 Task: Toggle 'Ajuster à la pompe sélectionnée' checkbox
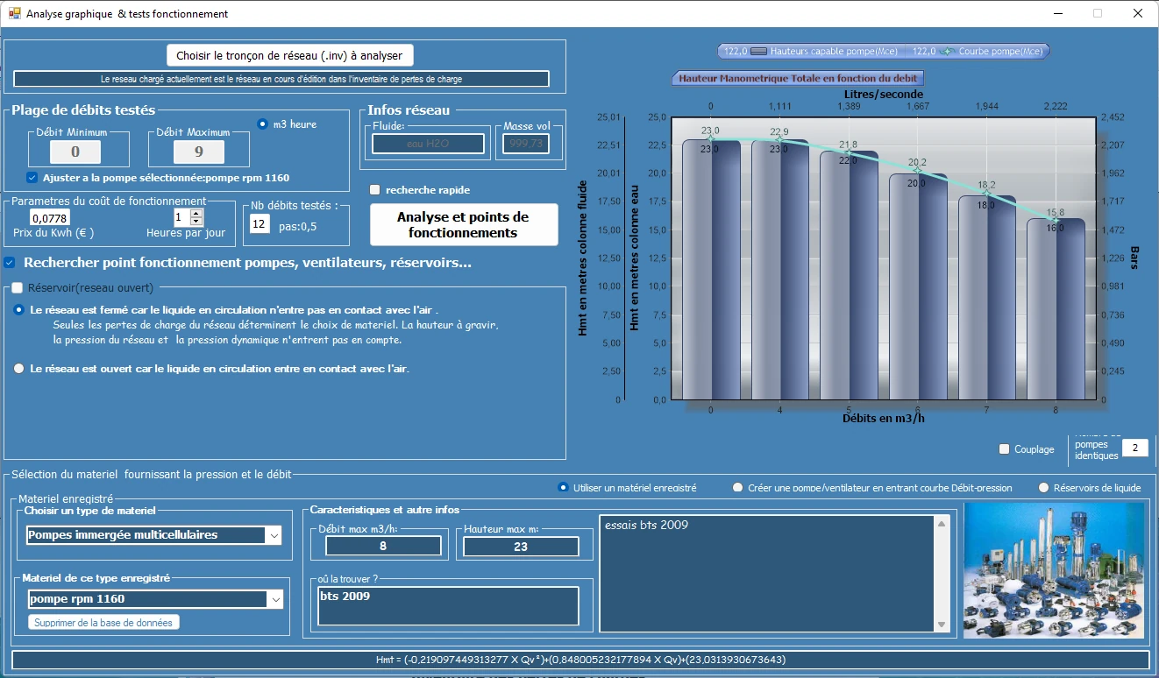(x=32, y=178)
